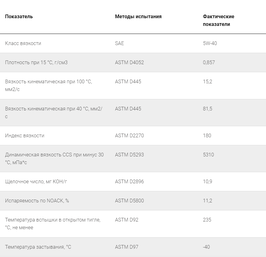Select the "Плотность при 15 °C" cell
266x257 pixels.
pos(36,63)
